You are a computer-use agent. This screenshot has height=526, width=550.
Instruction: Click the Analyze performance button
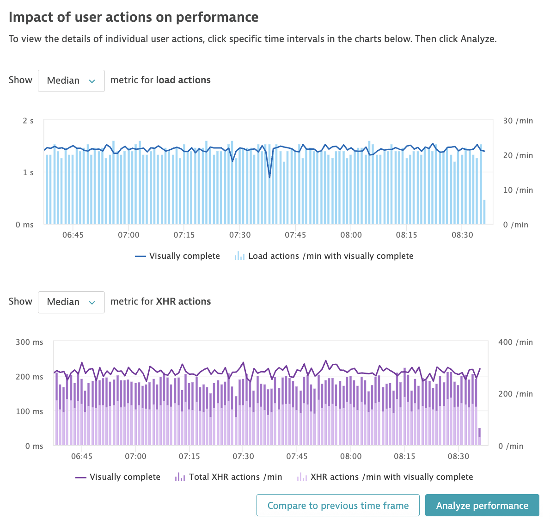pyautogui.click(x=482, y=505)
